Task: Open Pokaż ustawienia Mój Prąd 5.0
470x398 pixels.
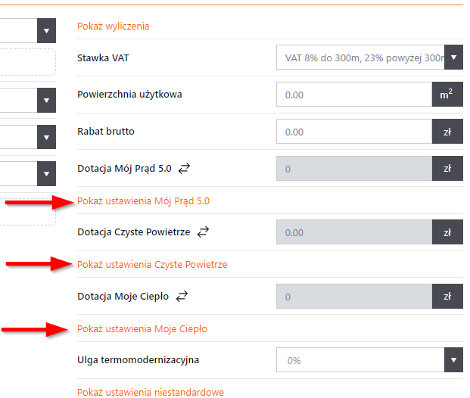Action: click(143, 201)
